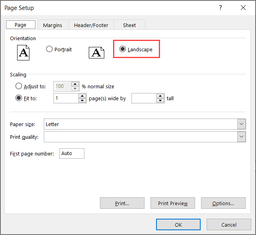Click the Print Preview button
256x235 pixels.
click(x=172, y=203)
